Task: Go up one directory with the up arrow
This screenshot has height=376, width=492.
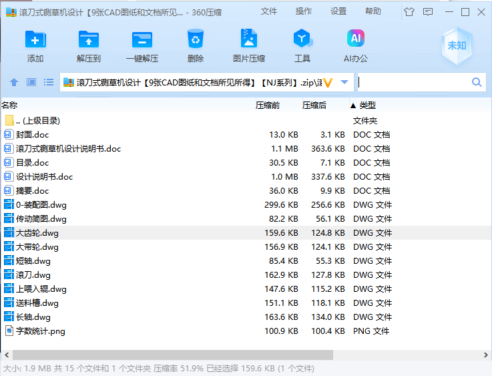Action: point(14,83)
